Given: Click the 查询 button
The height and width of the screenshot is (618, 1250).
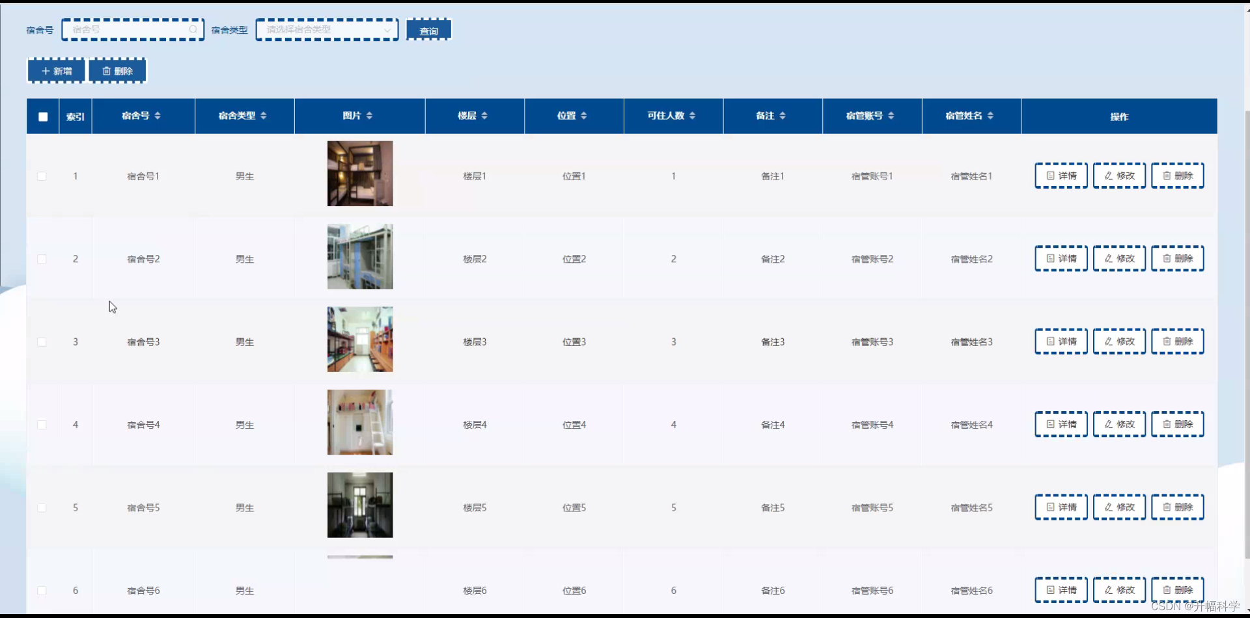Looking at the screenshot, I should point(428,29).
